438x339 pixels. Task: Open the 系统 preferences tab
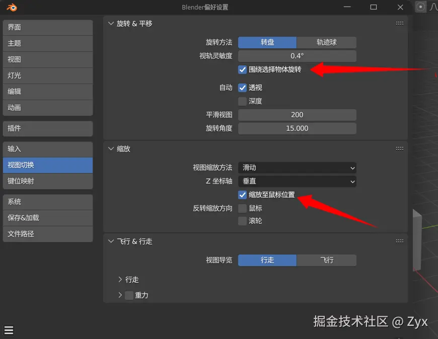point(48,202)
